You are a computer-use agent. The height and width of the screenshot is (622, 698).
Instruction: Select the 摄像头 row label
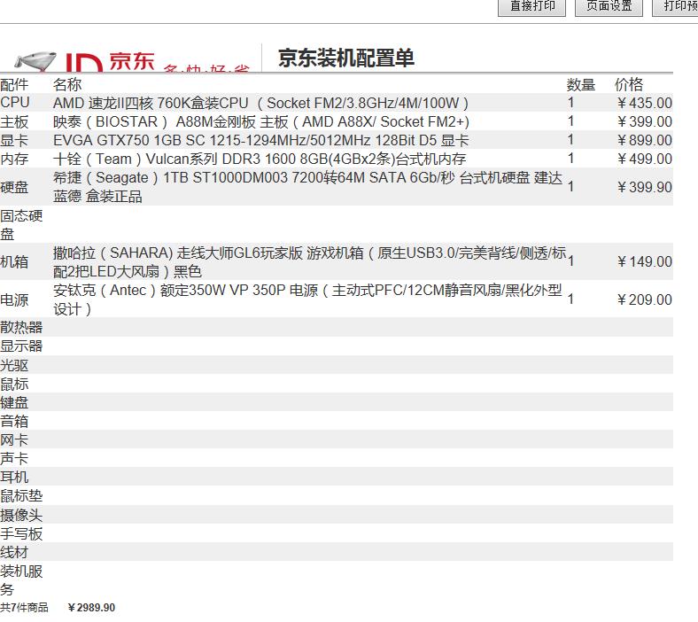pos(21,515)
